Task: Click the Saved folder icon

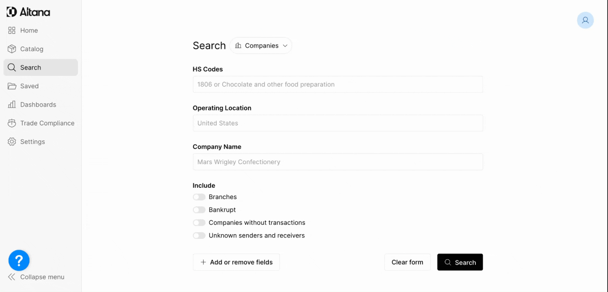Action: point(12,86)
